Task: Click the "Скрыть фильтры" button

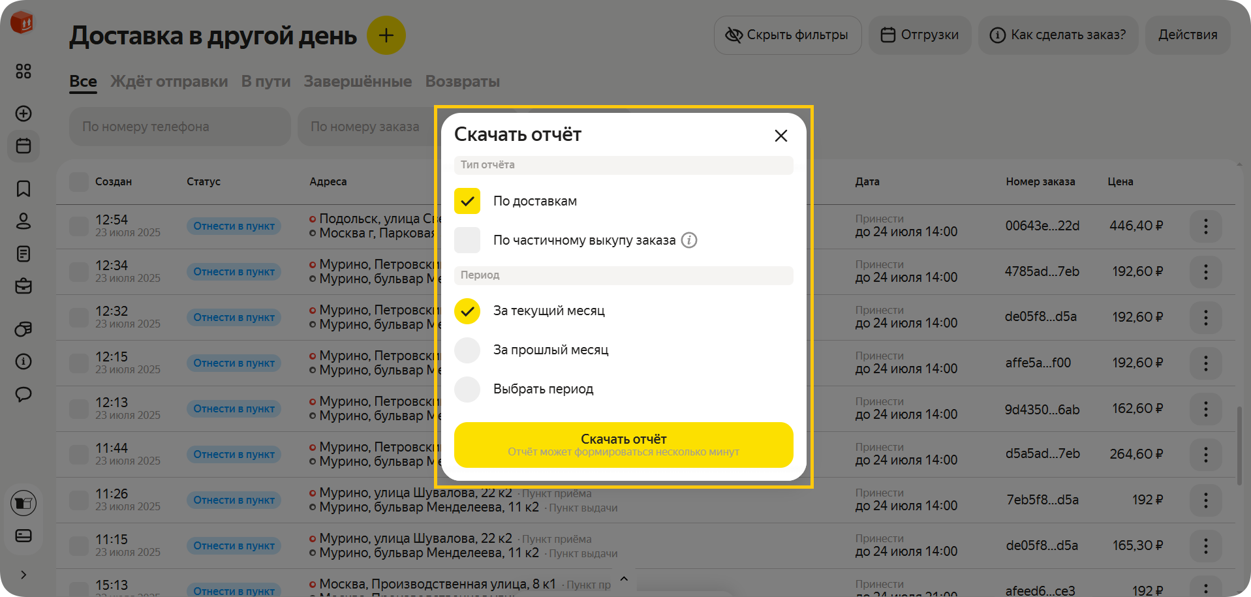Action: pyautogui.click(x=787, y=35)
